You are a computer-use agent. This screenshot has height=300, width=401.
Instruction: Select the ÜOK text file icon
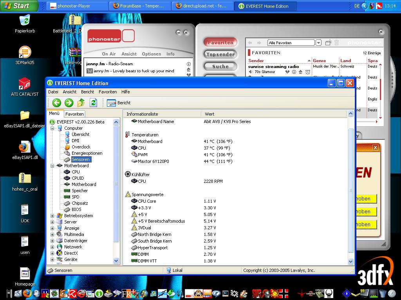click(x=25, y=214)
